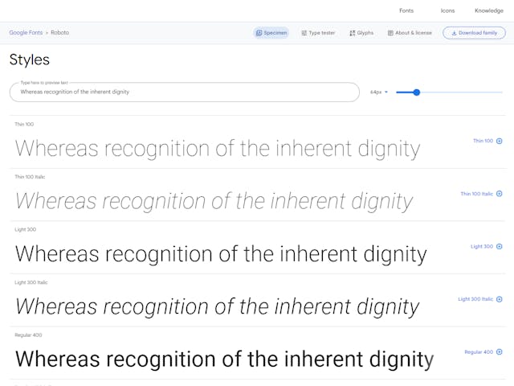The height and width of the screenshot is (386, 514).
Task: Open the Icons navigation item
Action: coord(447,10)
